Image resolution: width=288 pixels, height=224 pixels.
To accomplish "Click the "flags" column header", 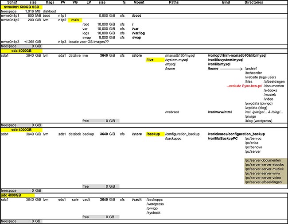I will click(x=50, y=2).
